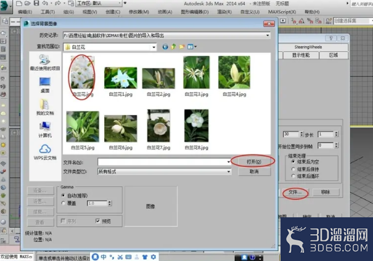The width and height of the screenshot is (373, 261).
Task: Open the view menu dropdown arrow in file dialog
Action: (x=195, y=47)
